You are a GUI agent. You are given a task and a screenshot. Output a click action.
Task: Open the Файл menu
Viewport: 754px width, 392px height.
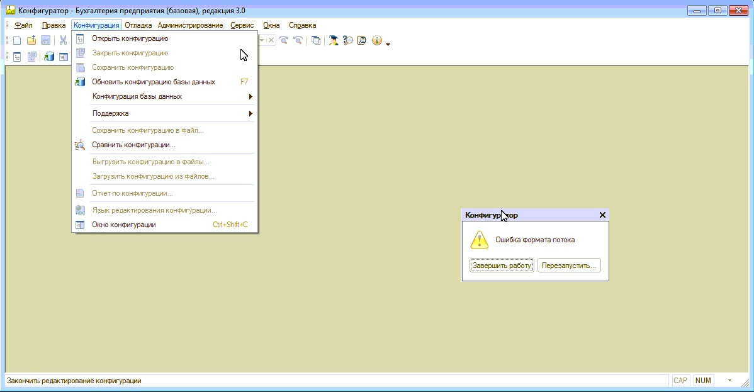(23, 25)
